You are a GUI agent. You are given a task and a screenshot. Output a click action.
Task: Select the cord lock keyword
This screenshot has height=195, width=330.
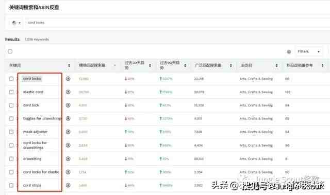[31, 105]
